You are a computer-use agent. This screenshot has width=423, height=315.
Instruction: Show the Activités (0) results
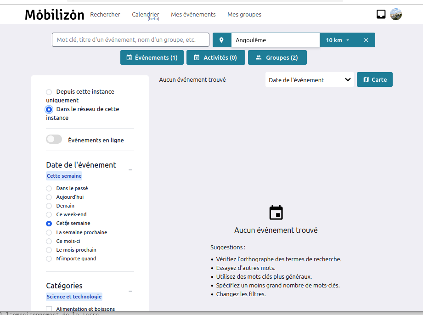(215, 57)
